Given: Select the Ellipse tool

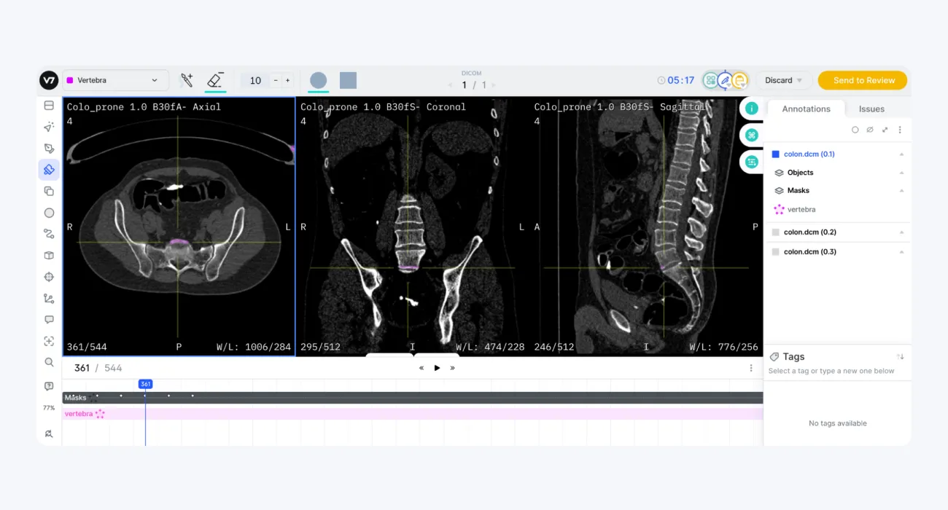Looking at the screenshot, I should pyautogui.click(x=49, y=212).
